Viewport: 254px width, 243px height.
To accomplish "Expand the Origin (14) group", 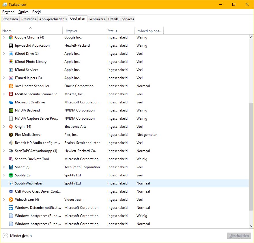I will [x=4, y=127].
